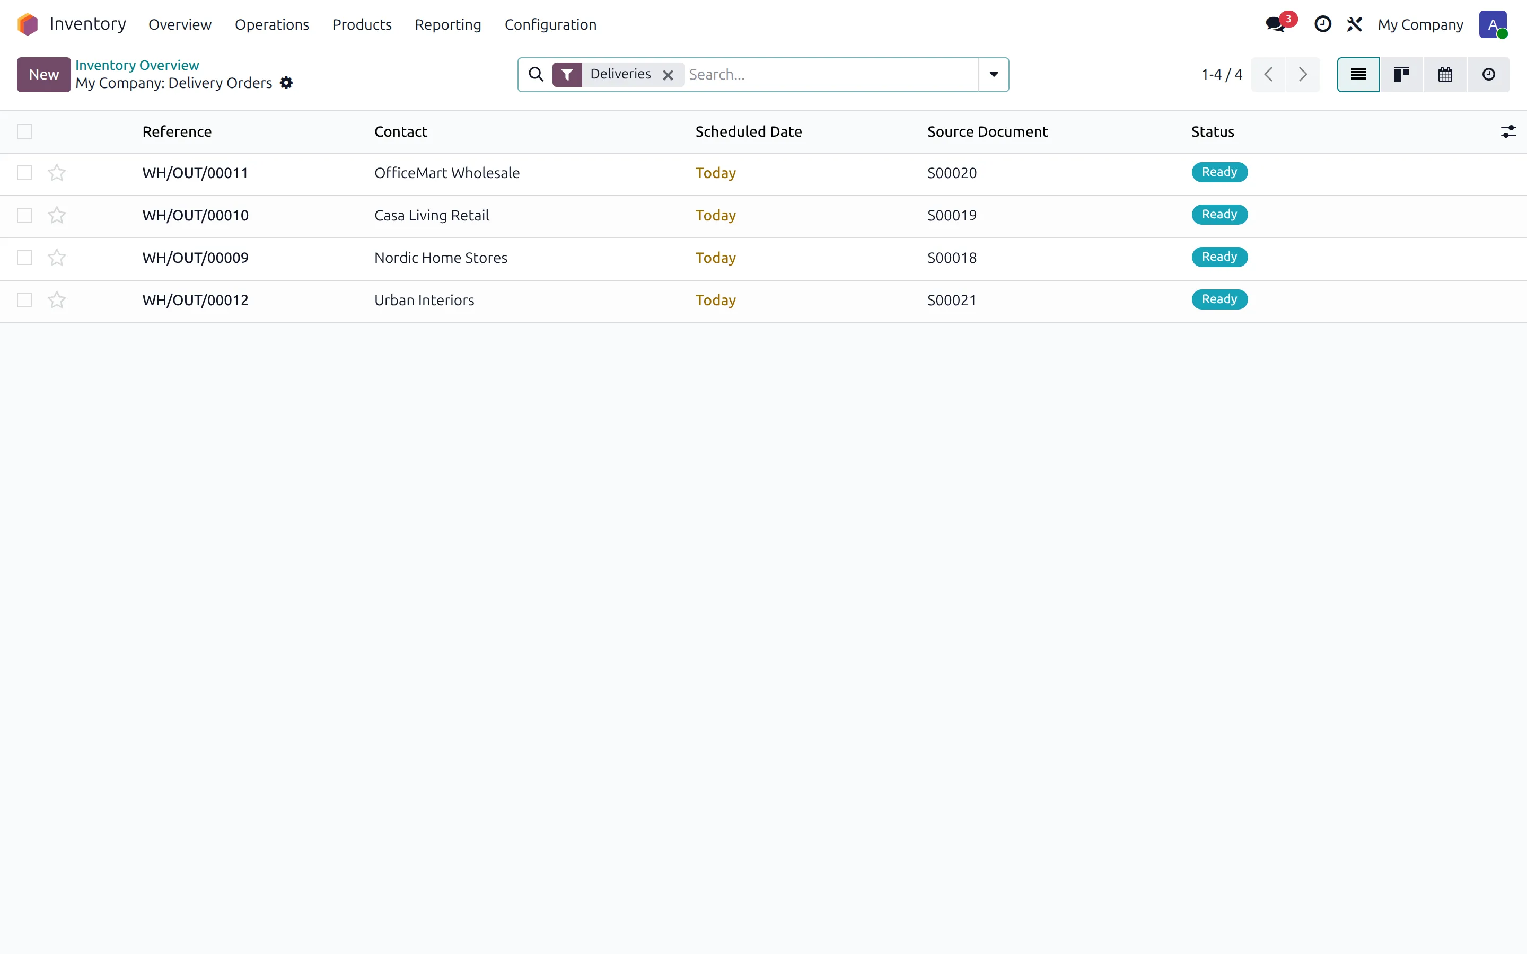Go to previous page of records

pyautogui.click(x=1268, y=74)
